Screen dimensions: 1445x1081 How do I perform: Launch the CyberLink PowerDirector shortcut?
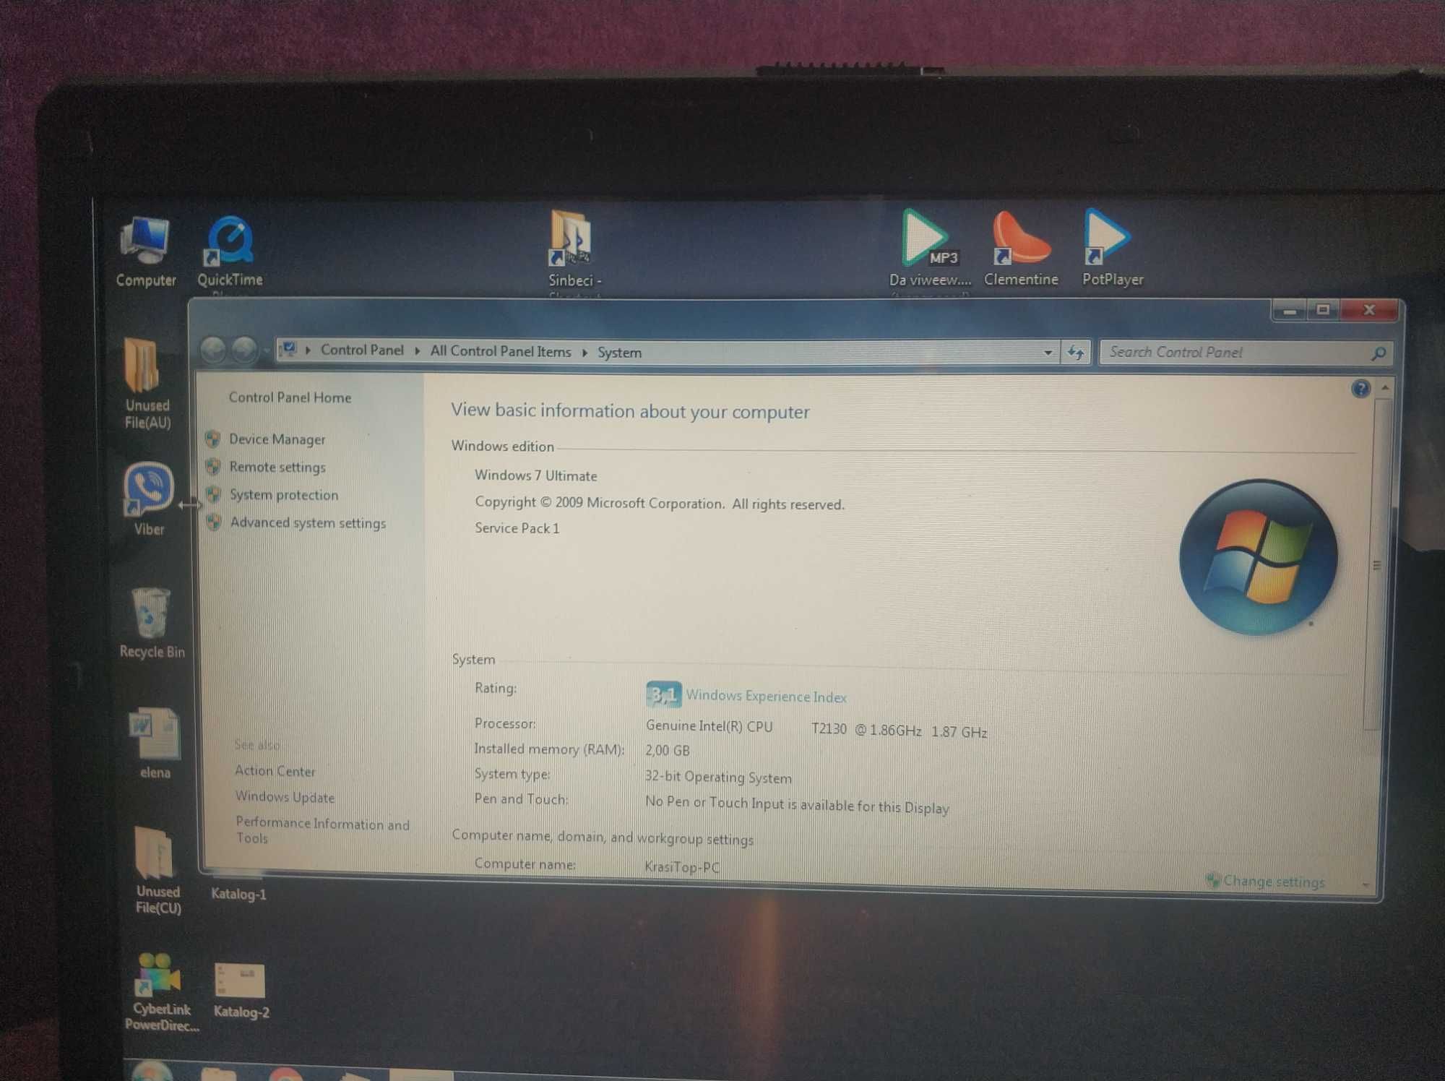160,991
